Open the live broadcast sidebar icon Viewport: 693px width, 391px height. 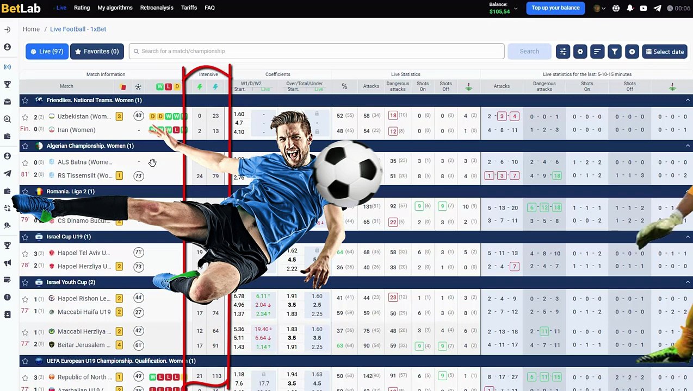pyautogui.click(x=7, y=67)
